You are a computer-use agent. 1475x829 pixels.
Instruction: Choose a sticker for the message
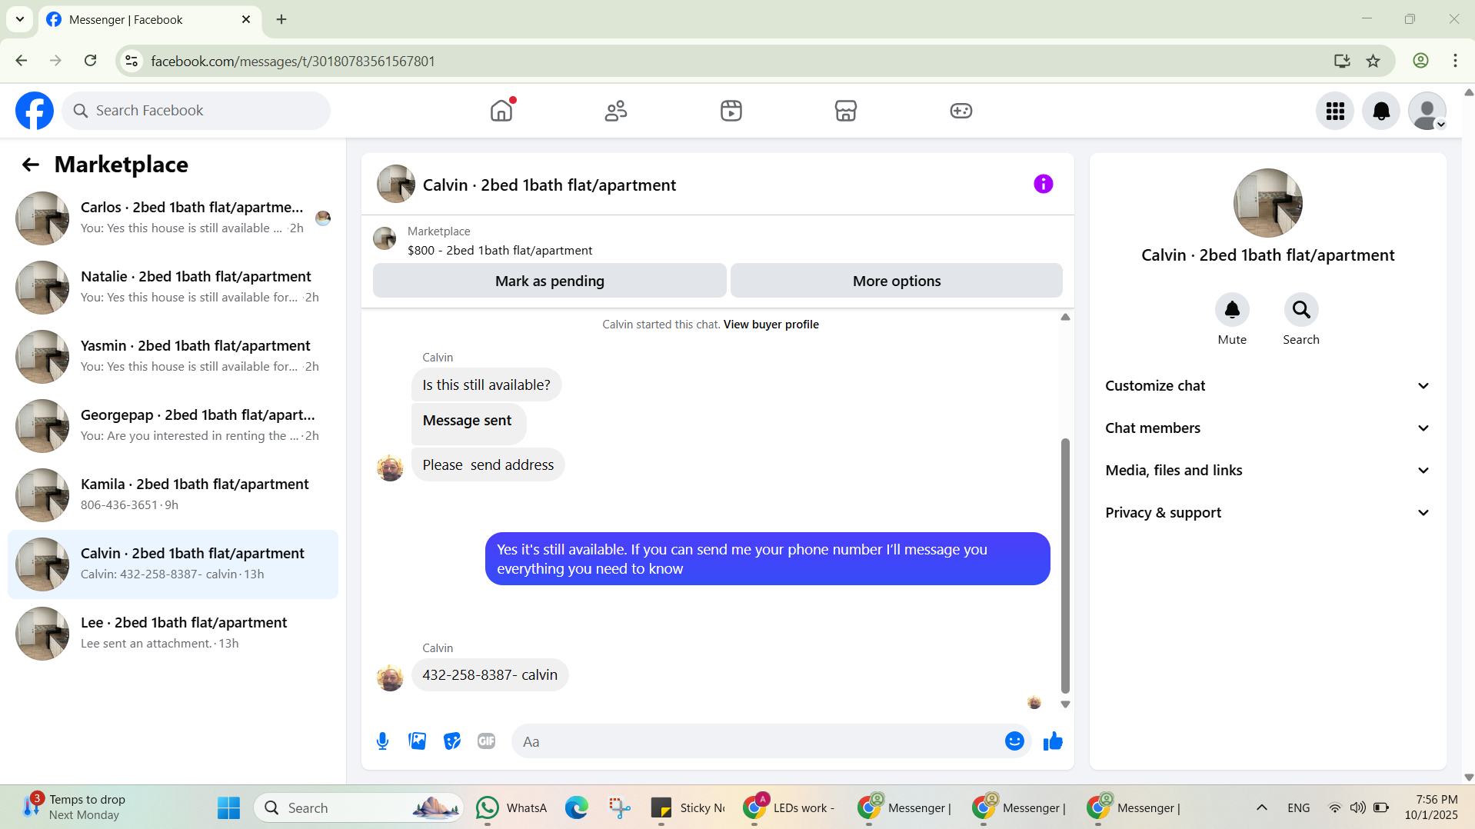(x=452, y=741)
